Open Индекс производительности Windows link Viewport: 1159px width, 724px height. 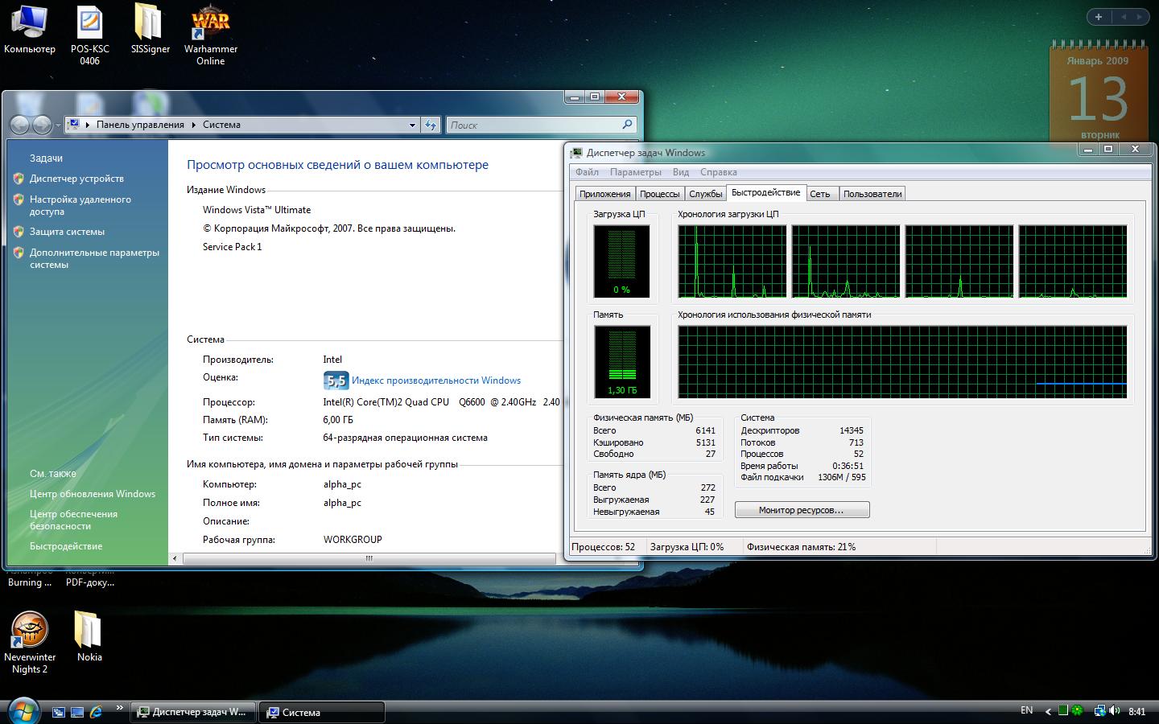click(435, 381)
